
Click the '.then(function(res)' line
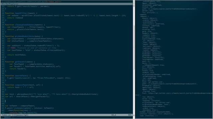pyautogui.click(x=19, y=110)
